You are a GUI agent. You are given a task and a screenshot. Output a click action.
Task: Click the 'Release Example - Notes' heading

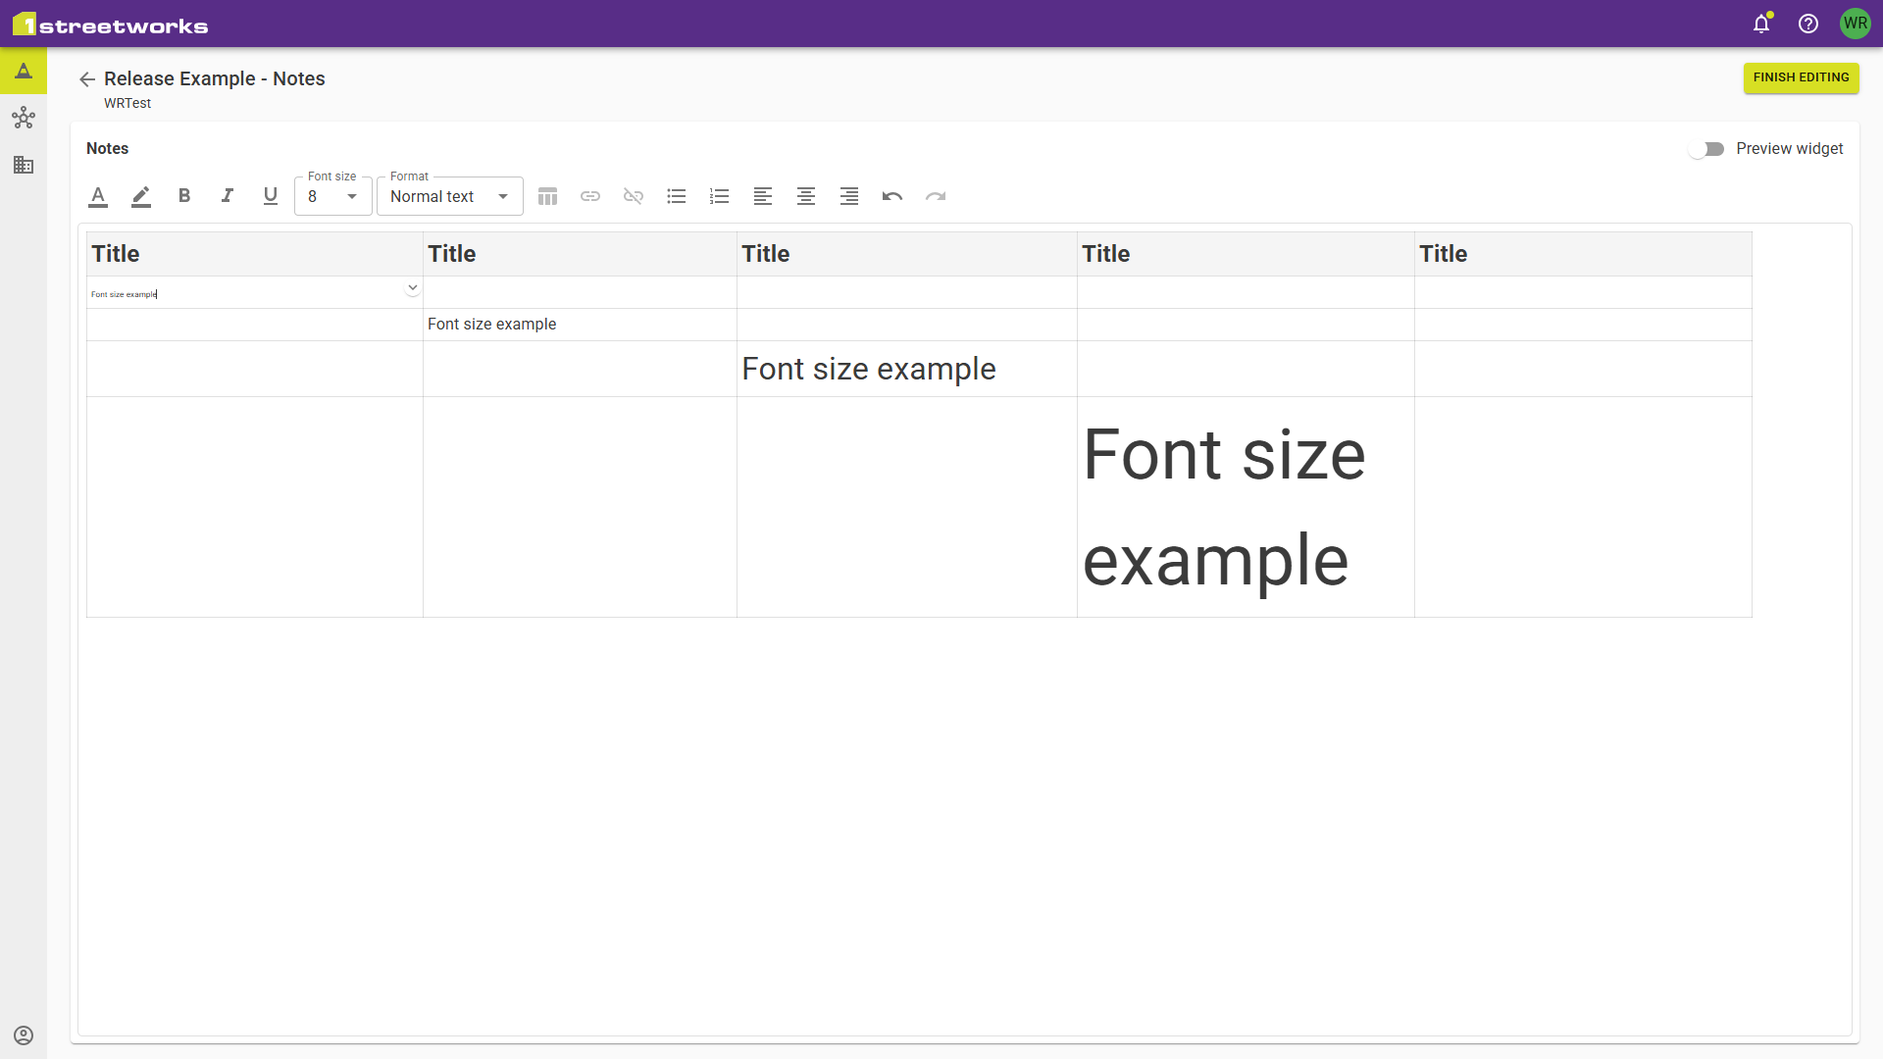pos(215,78)
